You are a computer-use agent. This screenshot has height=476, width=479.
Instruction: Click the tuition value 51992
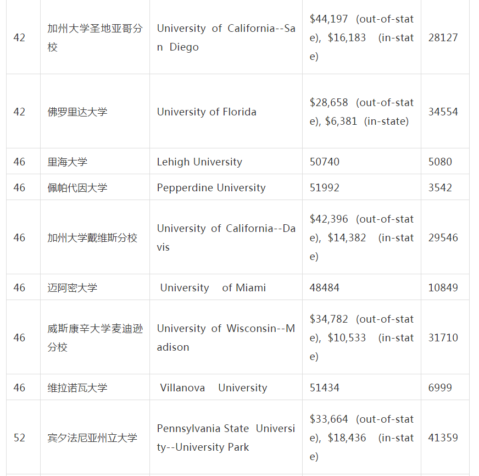pyautogui.click(x=325, y=187)
